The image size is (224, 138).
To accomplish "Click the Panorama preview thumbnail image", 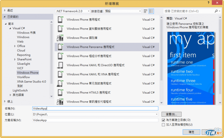I will click(191, 68).
